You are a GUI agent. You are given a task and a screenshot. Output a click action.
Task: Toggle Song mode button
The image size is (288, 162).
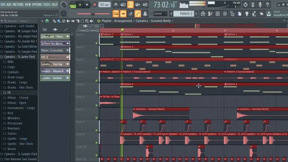pyautogui.click(x=73, y=6)
